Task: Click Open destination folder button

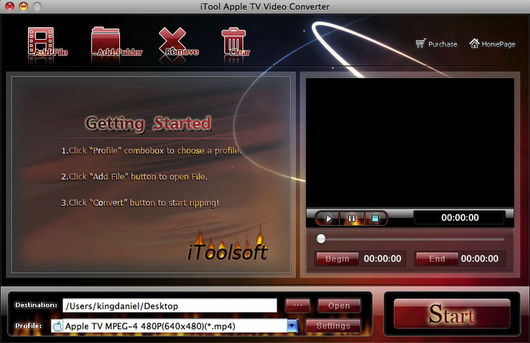Action: pyautogui.click(x=339, y=305)
